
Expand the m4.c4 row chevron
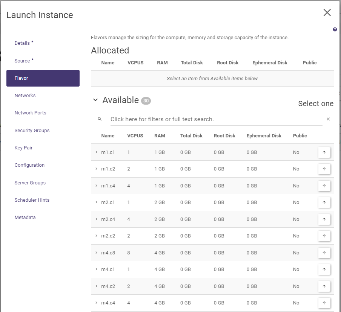click(96, 303)
